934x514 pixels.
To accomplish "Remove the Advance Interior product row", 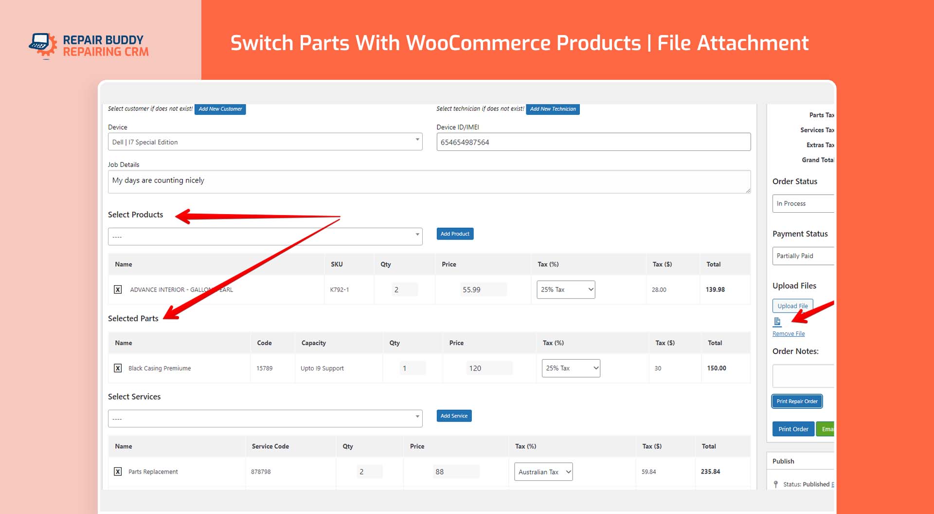I will (x=118, y=290).
